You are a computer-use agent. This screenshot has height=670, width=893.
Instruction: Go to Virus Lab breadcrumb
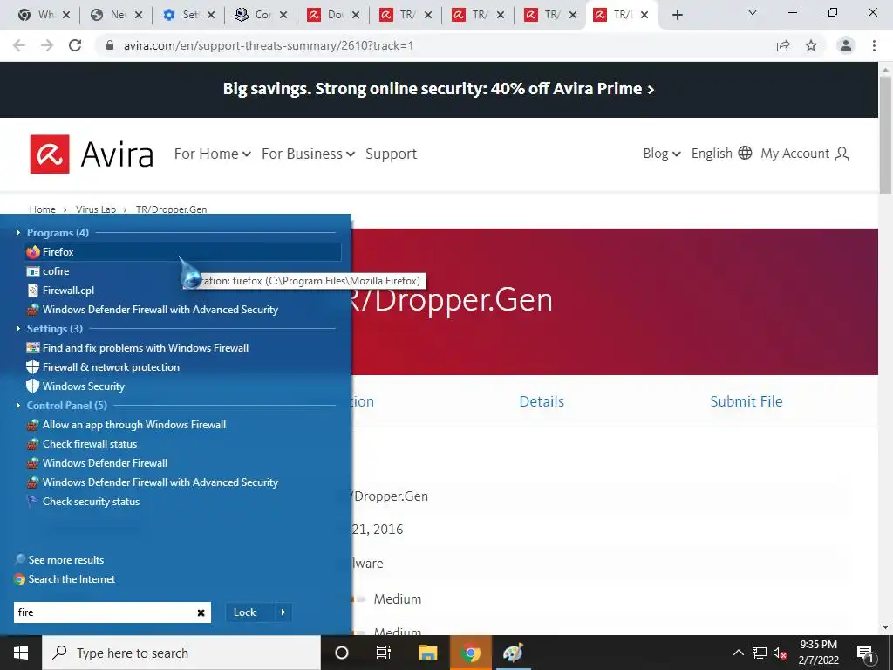click(96, 209)
